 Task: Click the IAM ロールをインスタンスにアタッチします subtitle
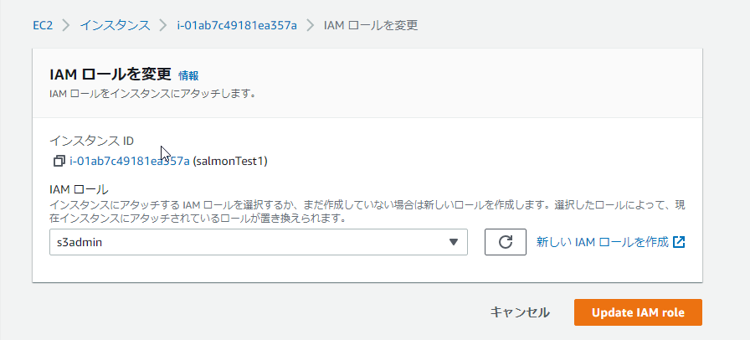(x=152, y=94)
